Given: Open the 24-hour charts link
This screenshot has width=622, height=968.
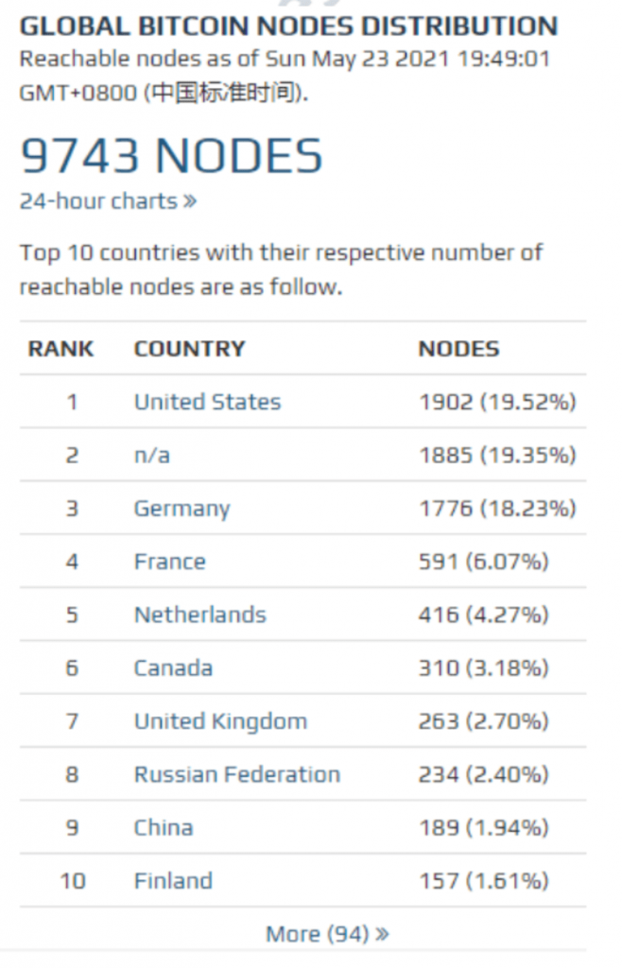Looking at the screenshot, I should tap(108, 201).
